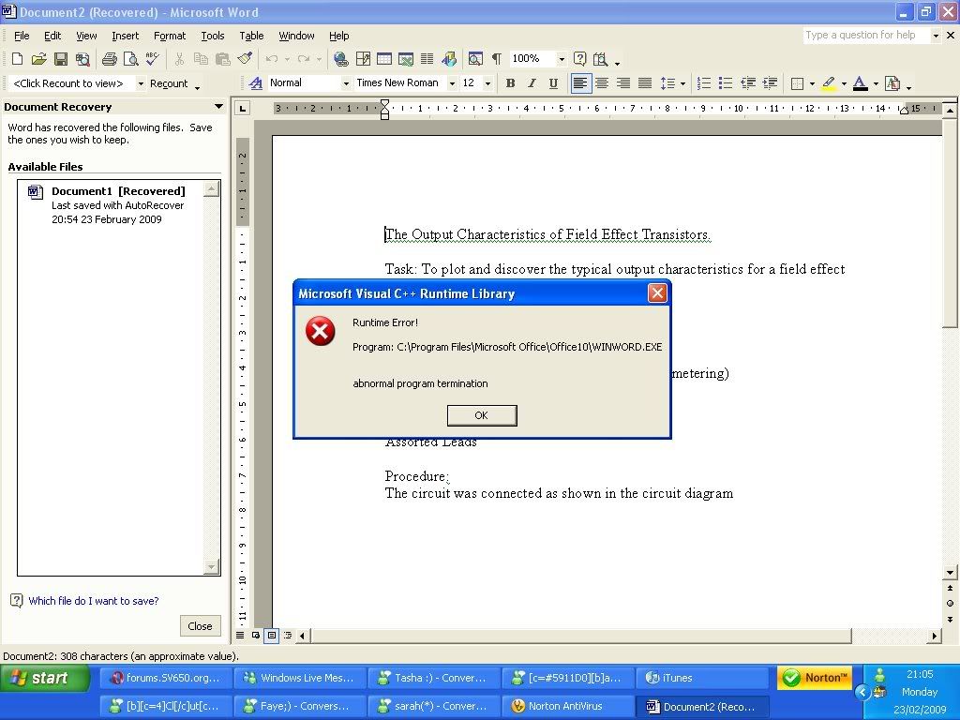This screenshot has height=720, width=960.
Task: Click the Paste clipboard icon
Action: coord(223,59)
